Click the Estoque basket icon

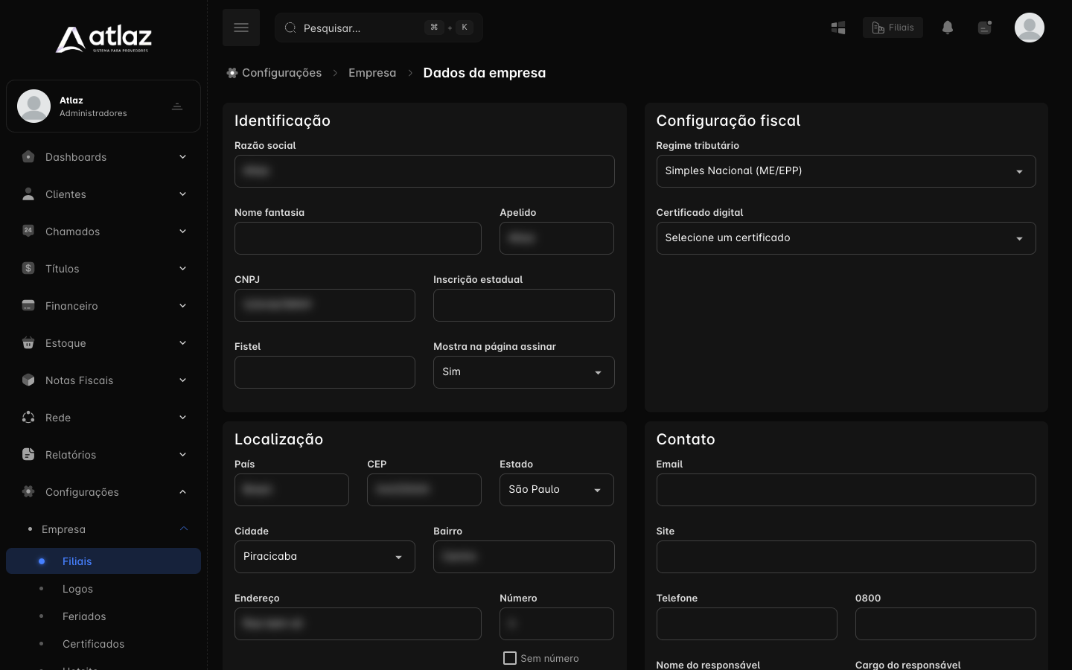[x=28, y=342]
